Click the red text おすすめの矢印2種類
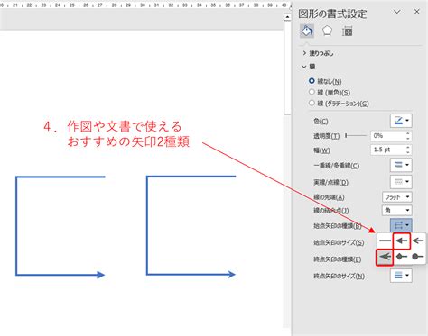 (128, 141)
